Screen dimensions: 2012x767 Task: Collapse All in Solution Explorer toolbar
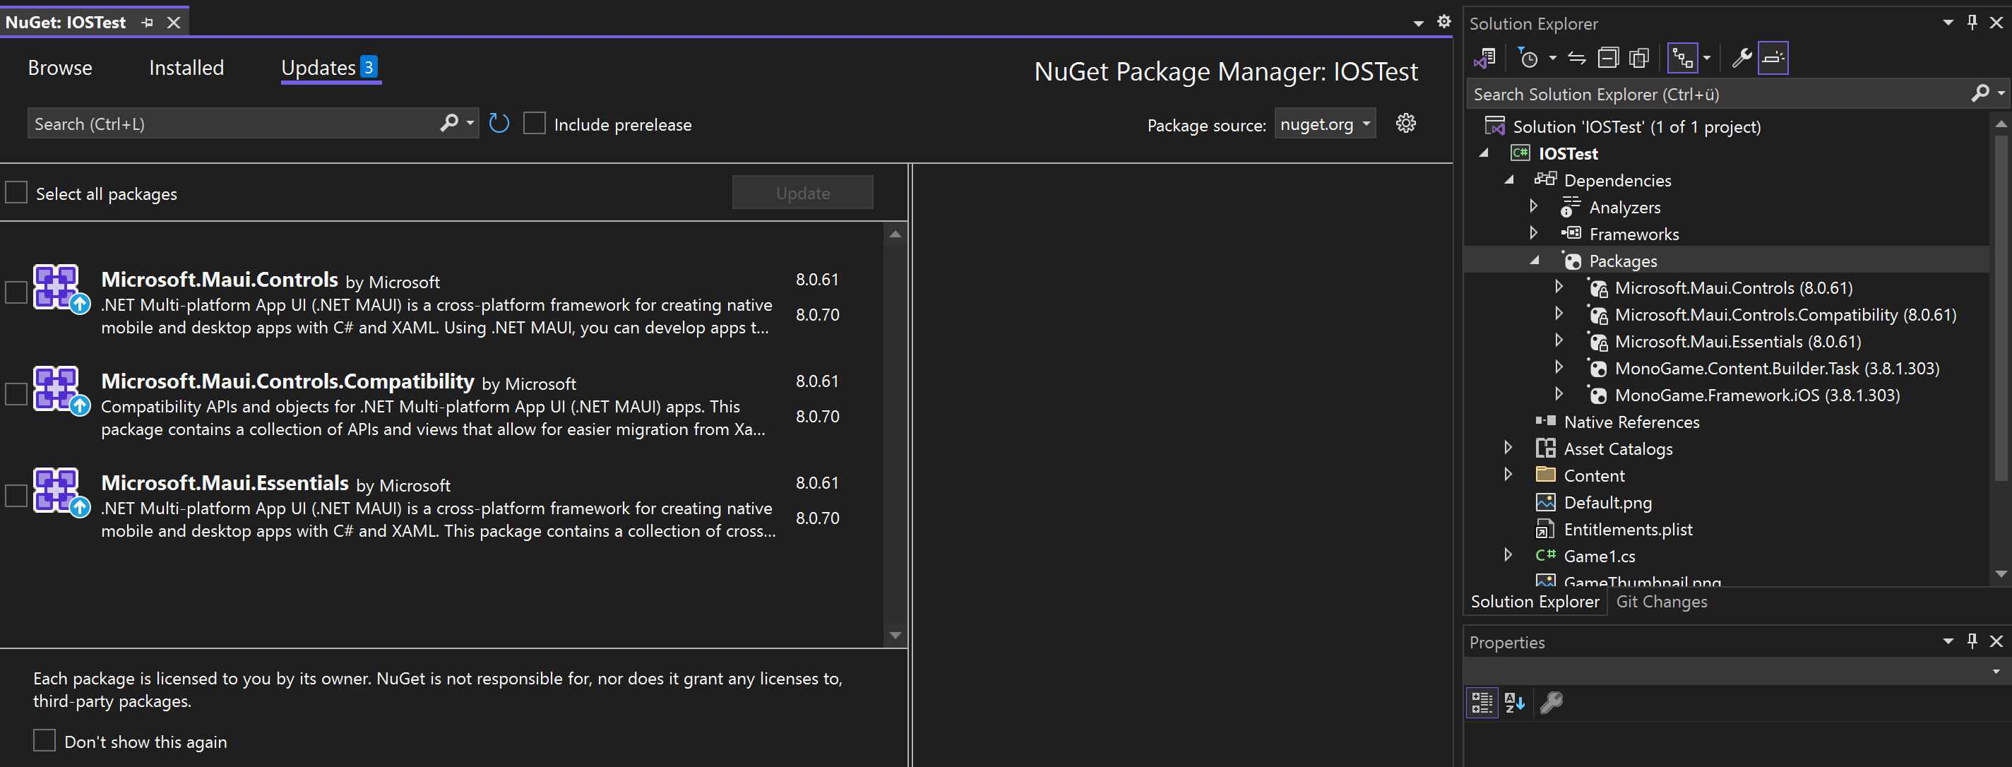click(1608, 58)
